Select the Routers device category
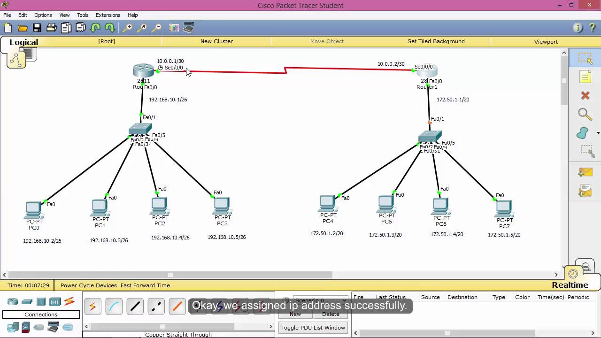The width and height of the screenshot is (601, 338). point(13,301)
